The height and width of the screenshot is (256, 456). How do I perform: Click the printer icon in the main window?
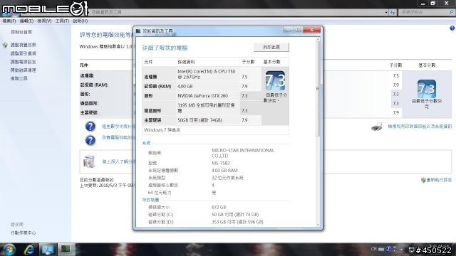(377, 127)
